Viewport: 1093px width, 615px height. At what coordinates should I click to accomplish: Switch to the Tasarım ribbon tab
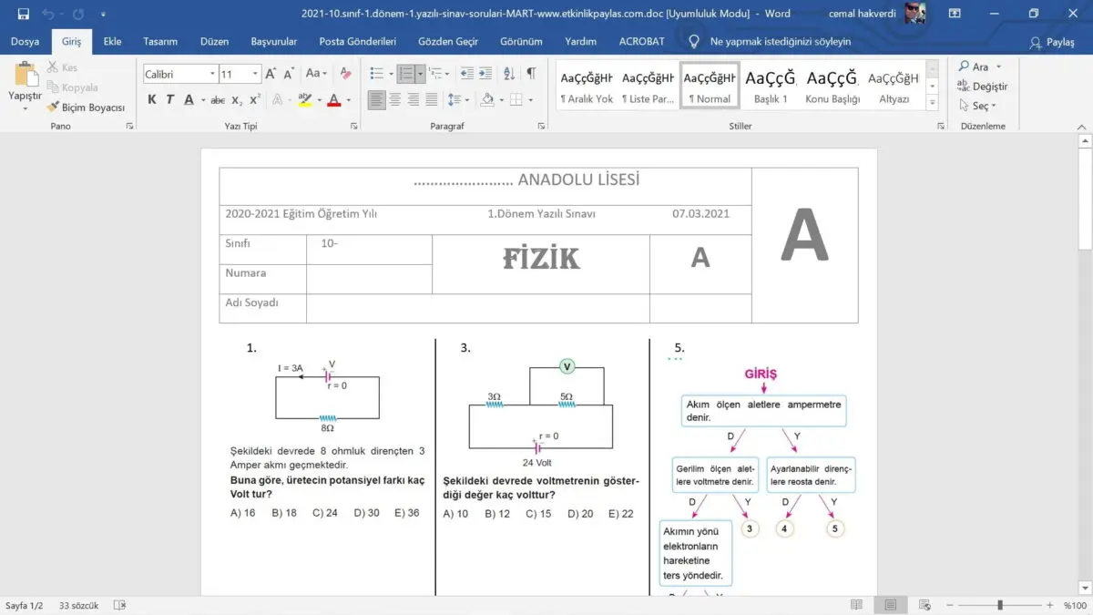click(159, 42)
